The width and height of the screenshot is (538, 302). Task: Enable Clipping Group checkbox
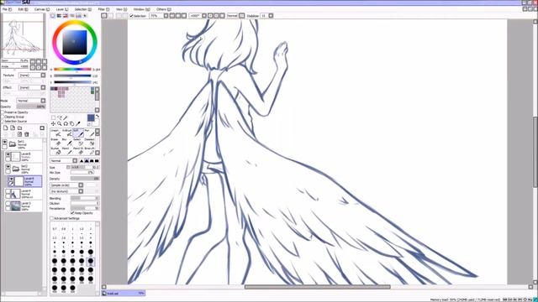tap(3, 117)
